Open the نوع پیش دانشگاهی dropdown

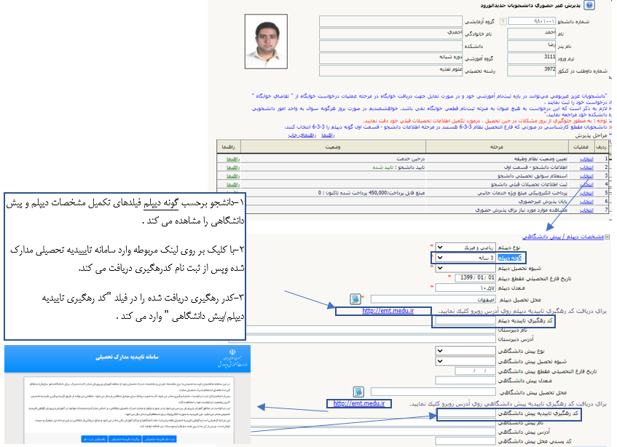[x=465, y=351]
